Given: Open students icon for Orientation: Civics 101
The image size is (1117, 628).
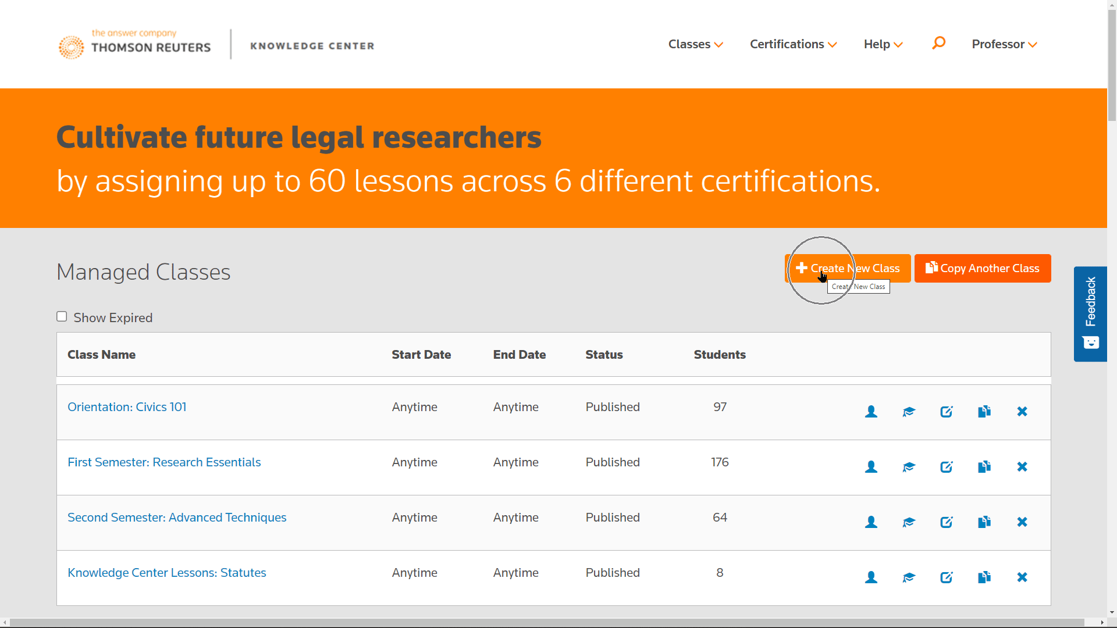Looking at the screenshot, I should [871, 412].
